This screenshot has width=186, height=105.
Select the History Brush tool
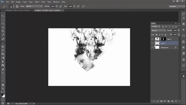point(3,50)
